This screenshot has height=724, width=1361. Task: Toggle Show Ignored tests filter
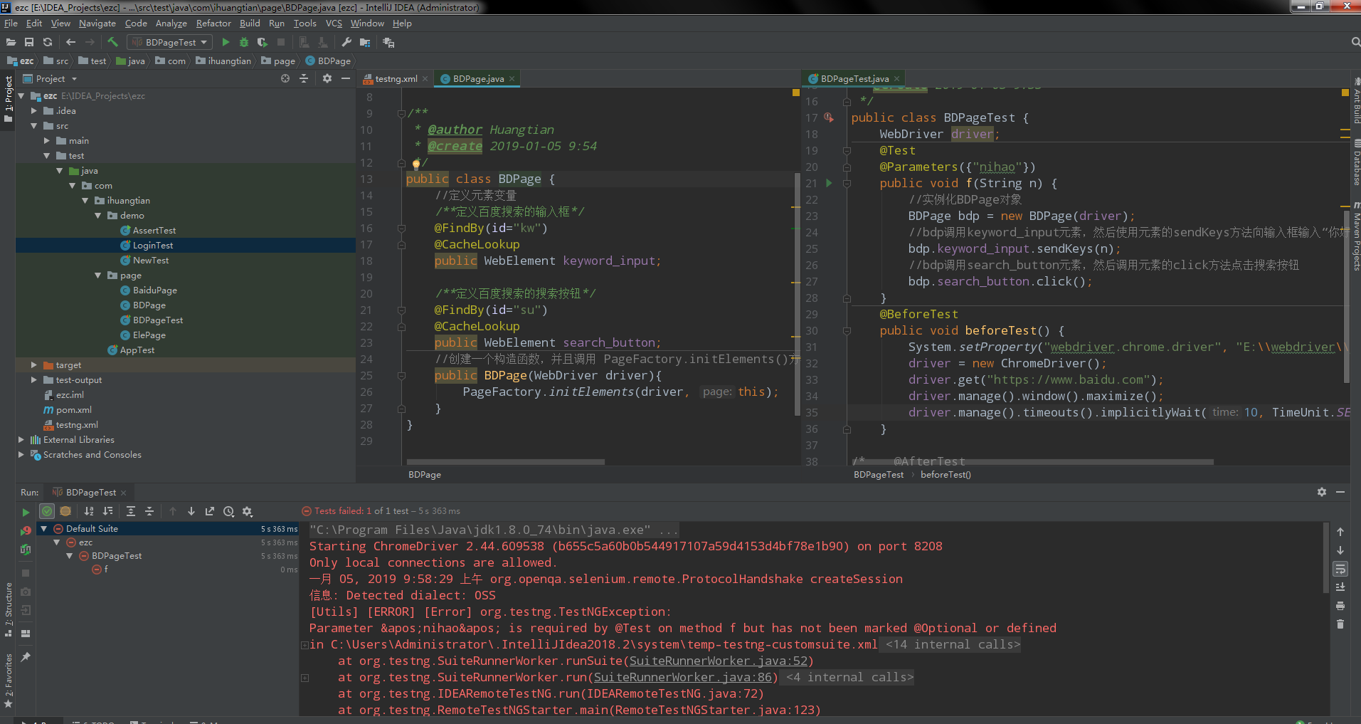pos(65,511)
